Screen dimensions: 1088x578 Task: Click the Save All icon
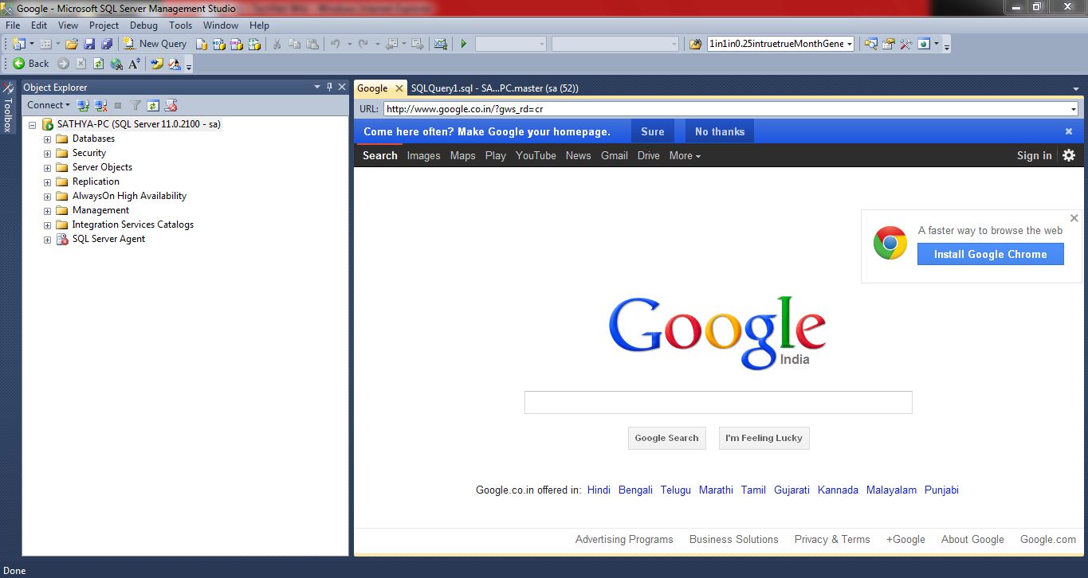[x=107, y=44]
